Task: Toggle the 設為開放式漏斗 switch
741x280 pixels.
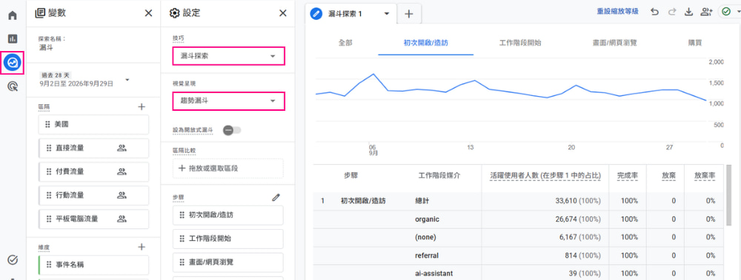Action: point(232,129)
